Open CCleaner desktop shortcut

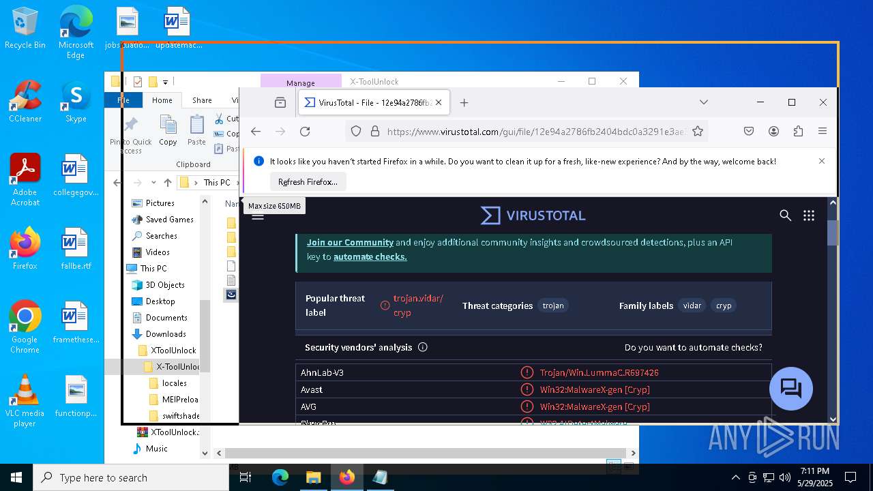click(x=25, y=102)
